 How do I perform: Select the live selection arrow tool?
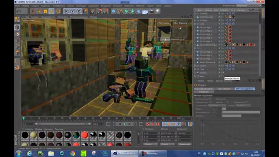click(x=33, y=11)
